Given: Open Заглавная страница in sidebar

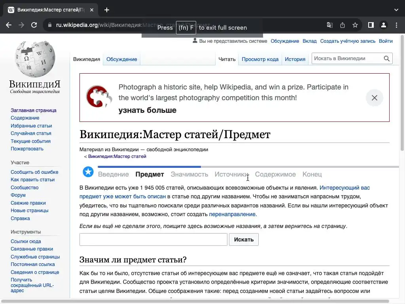Looking at the screenshot, I should click(34, 110).
